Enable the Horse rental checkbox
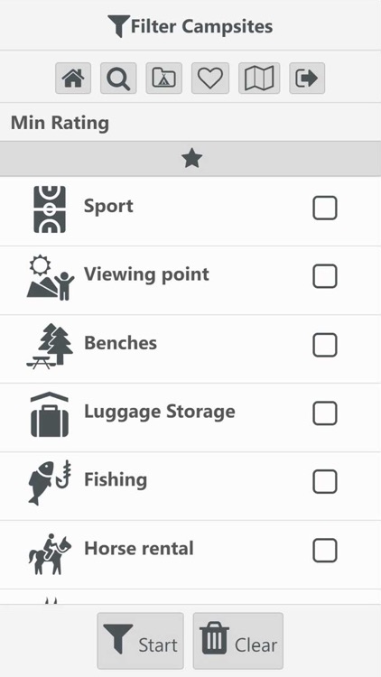The height and width of the screenshot is (677, 381). pyautogui.click(x=325, y=551)
